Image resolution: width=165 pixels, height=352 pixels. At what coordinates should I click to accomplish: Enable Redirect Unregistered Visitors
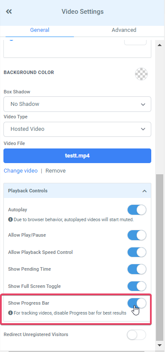pos(136,335)
